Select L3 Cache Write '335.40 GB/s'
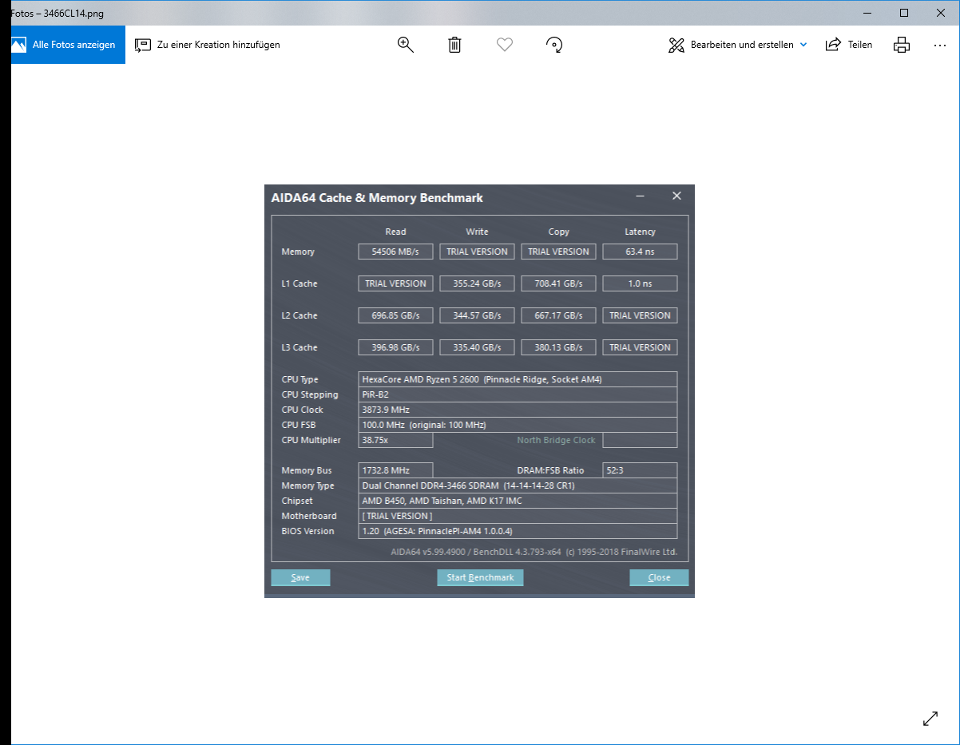The width and height of the screenshot is (960, 745). pyautogui.click(x=477, y=347)
